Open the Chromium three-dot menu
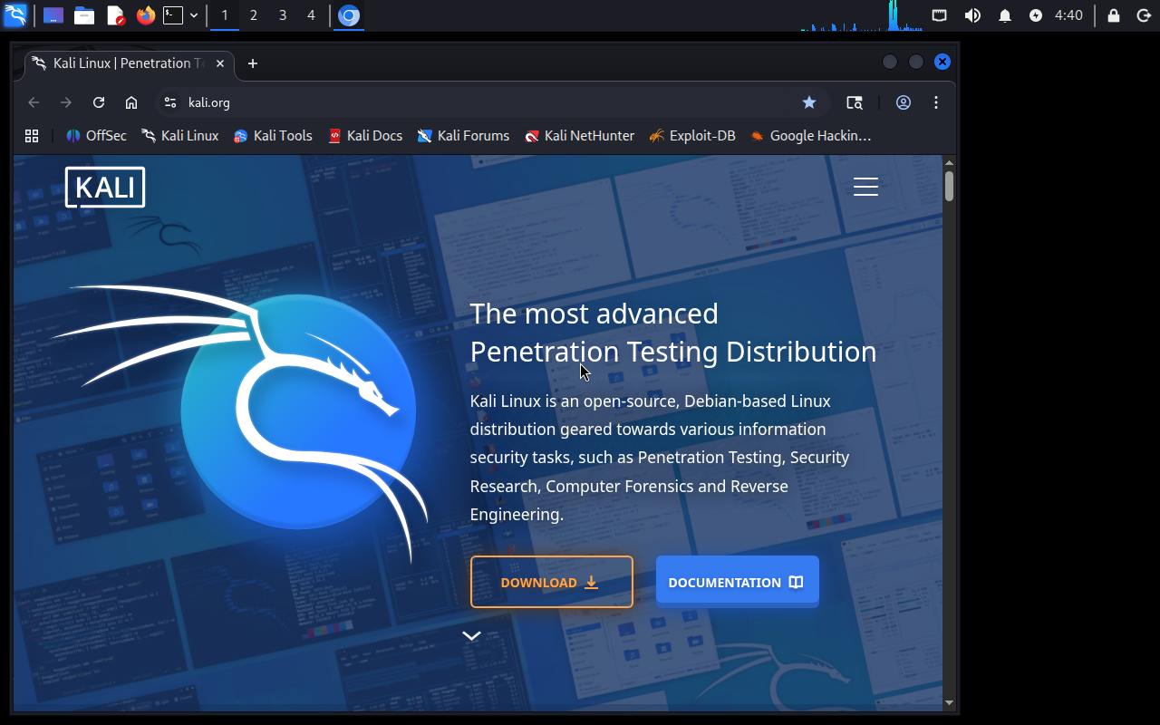Image resolution: width=1160 pixels, height=725 pixels. (x=936, y=102)
